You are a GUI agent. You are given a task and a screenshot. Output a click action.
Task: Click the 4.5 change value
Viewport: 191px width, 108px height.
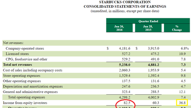[x=183, y=81]
